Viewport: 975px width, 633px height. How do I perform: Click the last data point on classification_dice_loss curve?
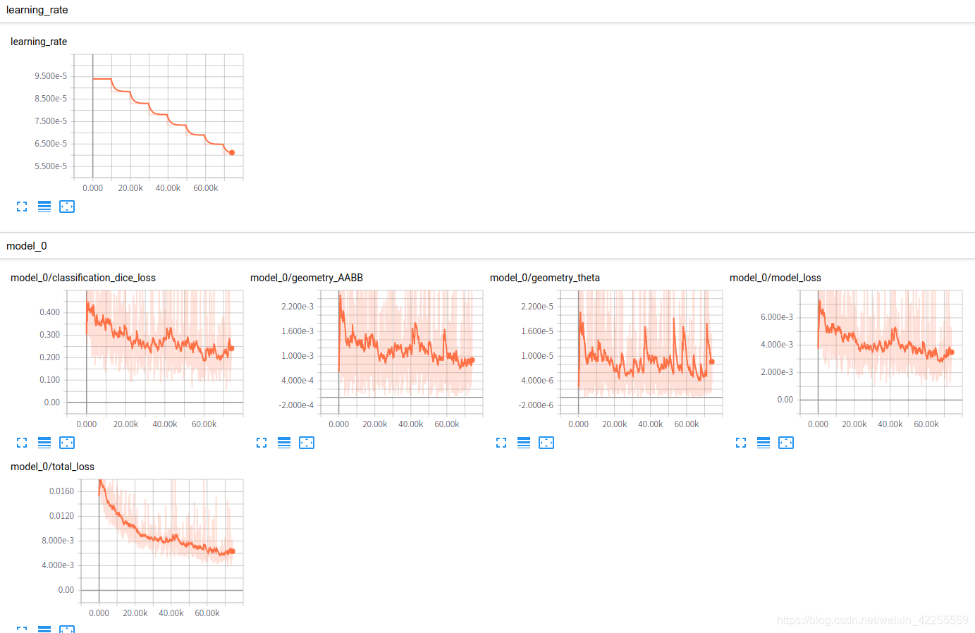tap(231, 348)
